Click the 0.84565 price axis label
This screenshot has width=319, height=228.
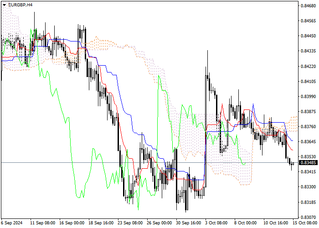point(309,21)
